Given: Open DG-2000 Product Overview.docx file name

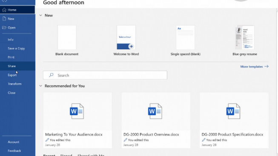Looking at the screenshot, I should 151,134.
